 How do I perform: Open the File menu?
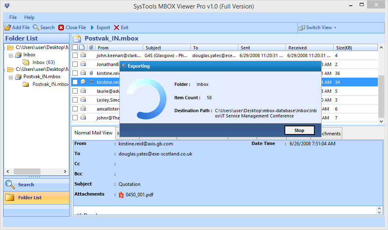coord(13,17)
